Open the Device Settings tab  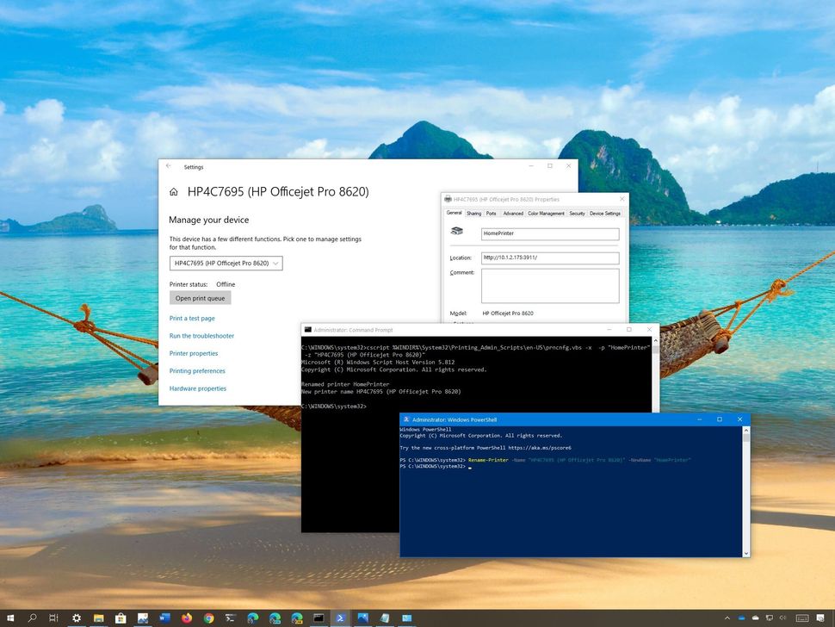click(605, 213)
